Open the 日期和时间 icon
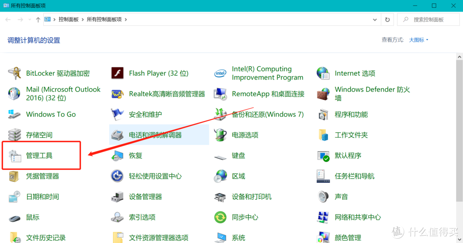Viewport: 463px width, 243px height. pyautogui.click(x=15, y=196)
